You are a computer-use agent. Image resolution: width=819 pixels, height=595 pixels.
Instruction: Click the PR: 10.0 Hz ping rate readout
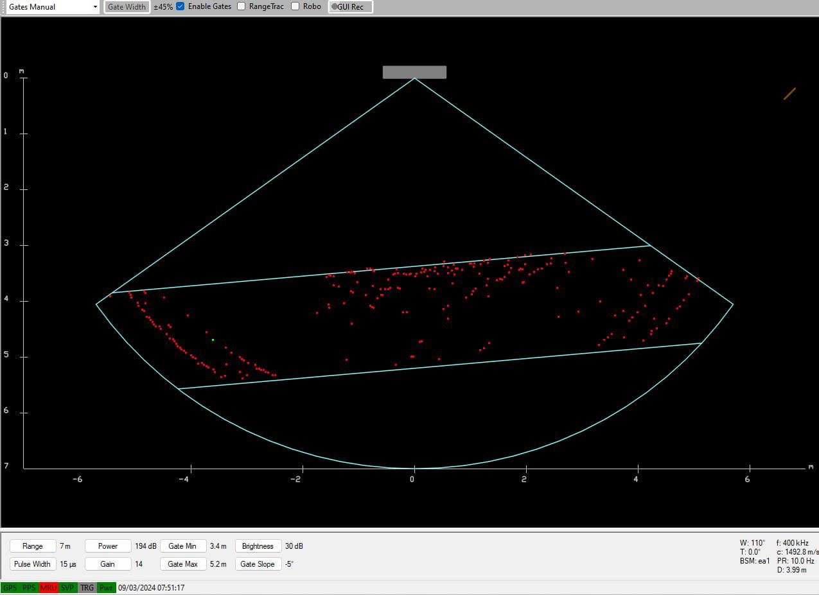(796, 561)
